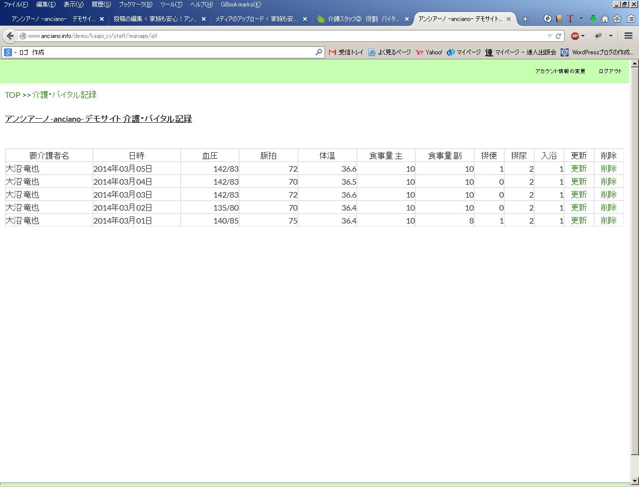Open the GBookmarks(K) menu
The width and height of the screenshot is (639, 487).
click(x=241, y=4)
